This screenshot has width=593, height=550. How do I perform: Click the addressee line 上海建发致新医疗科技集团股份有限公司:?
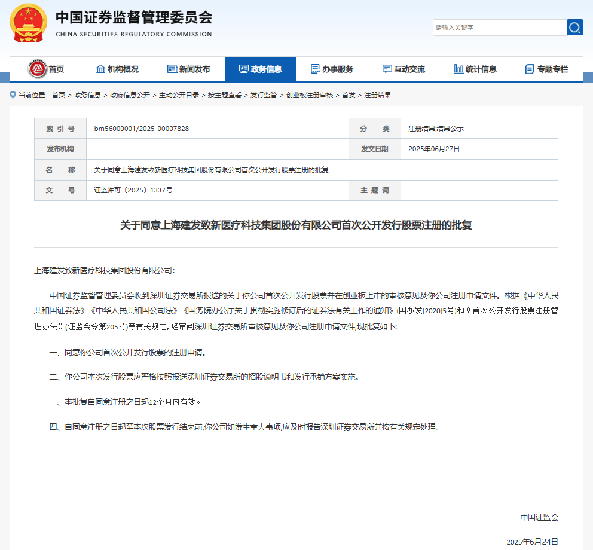click(x=105, y=270)
